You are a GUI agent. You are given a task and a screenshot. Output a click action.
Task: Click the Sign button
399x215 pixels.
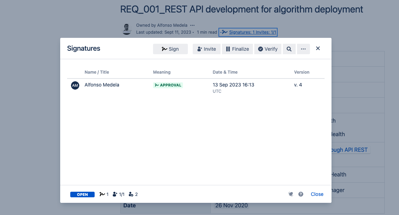(170, 49)
